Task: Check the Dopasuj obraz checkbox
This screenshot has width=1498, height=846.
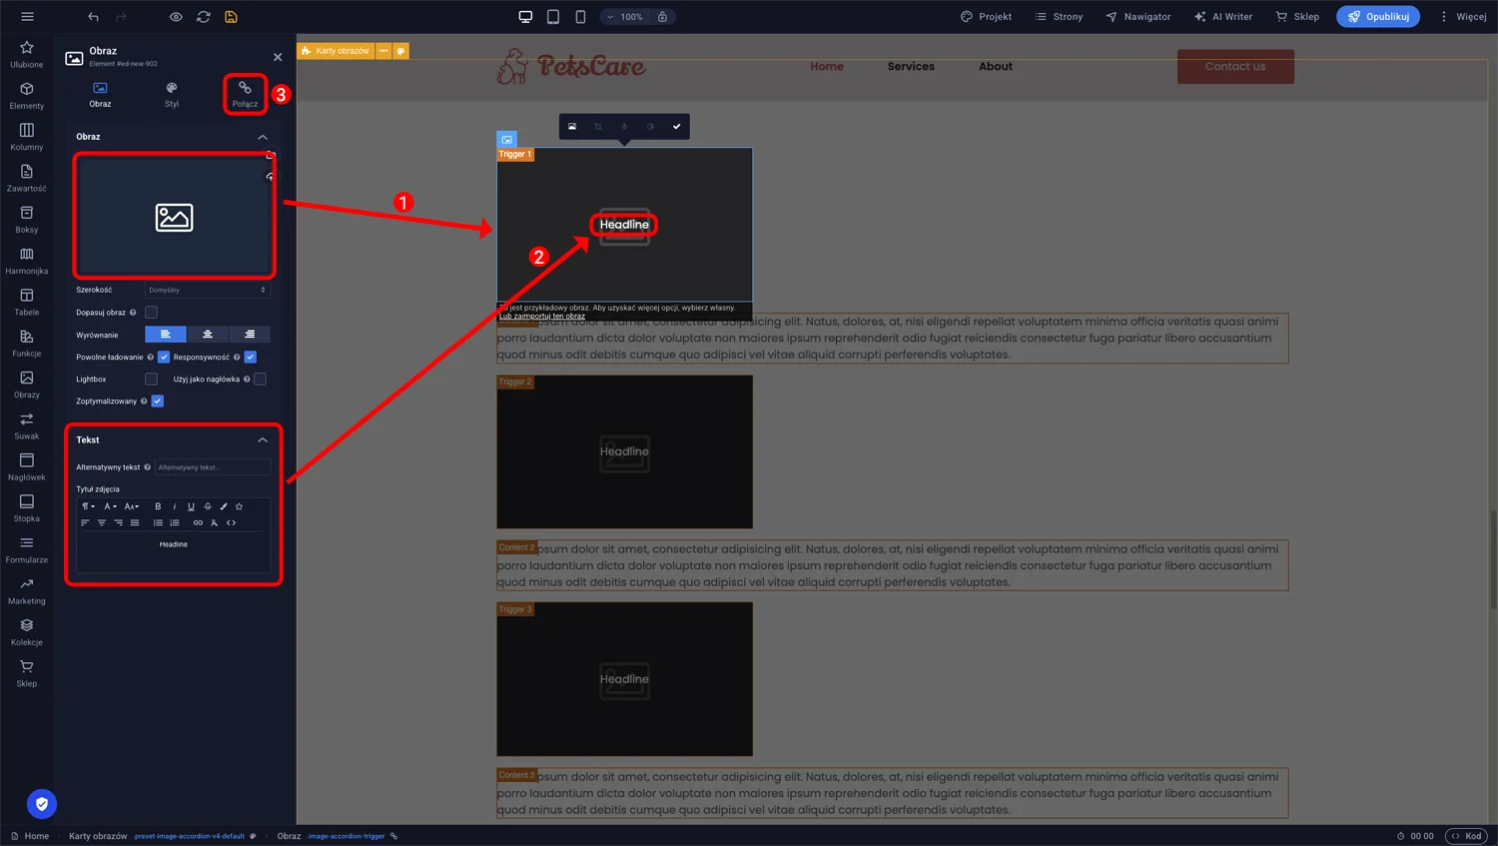Action: pos(152,313)
